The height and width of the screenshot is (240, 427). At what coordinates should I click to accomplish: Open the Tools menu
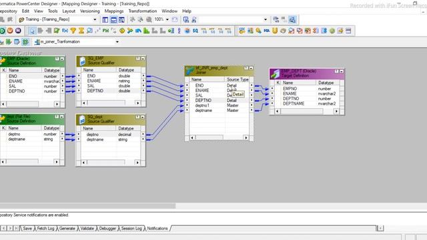coord(53,11)
